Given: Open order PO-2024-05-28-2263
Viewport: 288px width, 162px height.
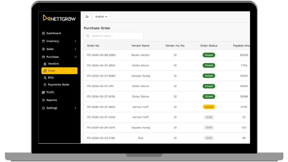Looking at the screenshot, I should pyautogui.click(x=101, y=55).
